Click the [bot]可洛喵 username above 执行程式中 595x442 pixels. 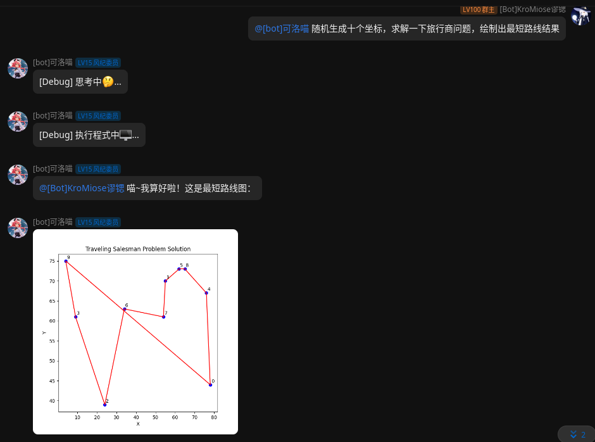53,116
